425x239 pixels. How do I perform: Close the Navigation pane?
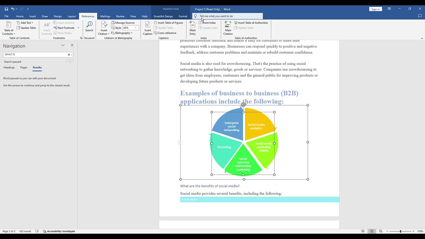(x=72, y=45)
